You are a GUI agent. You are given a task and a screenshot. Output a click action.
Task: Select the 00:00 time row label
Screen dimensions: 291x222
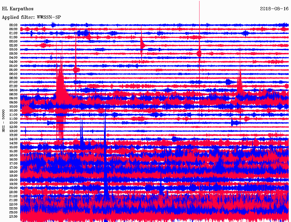[x=13, y=25]
